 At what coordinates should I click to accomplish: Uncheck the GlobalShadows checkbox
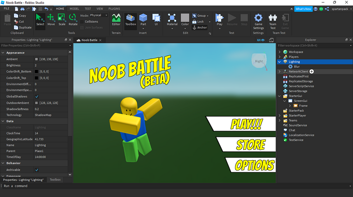click(37, 96)
